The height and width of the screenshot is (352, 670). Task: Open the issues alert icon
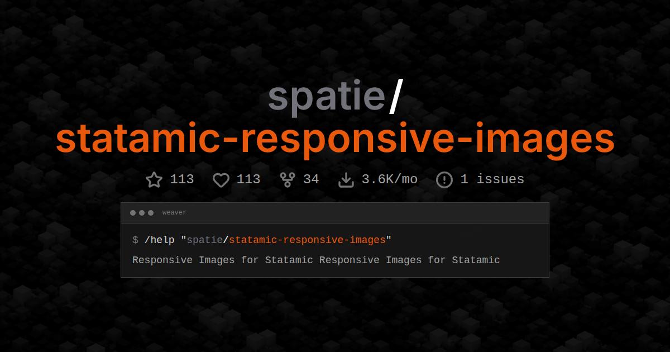tap(444, 179)
